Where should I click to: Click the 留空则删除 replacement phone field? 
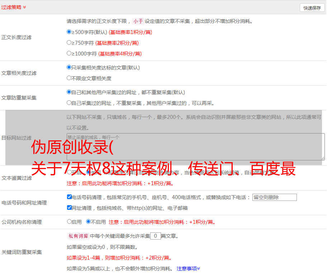coord(274,197)
